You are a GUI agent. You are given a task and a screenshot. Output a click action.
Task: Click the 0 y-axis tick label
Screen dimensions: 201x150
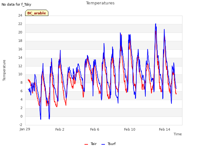tap(21, 116)
